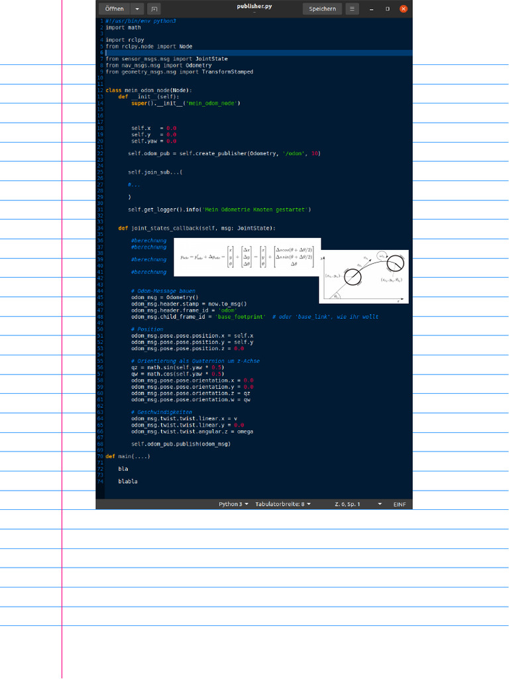Maximize the publisher.py editor window
The image size is (509, 679).
click(387, 9)
